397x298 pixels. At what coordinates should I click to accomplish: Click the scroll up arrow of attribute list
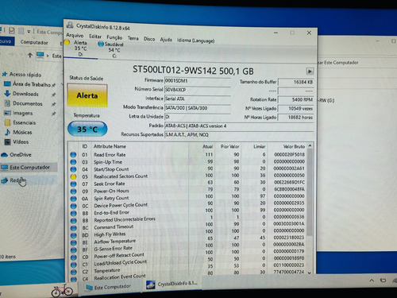[310, 146]
